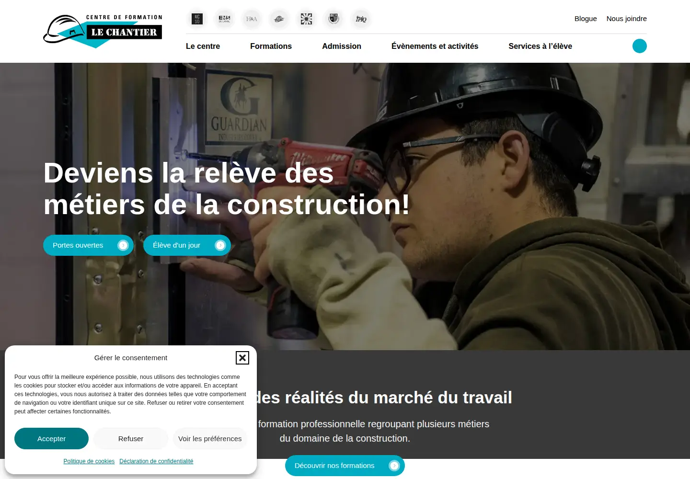
Task: Click the Gérer le consentement title
Action: (x=131, y=358)
